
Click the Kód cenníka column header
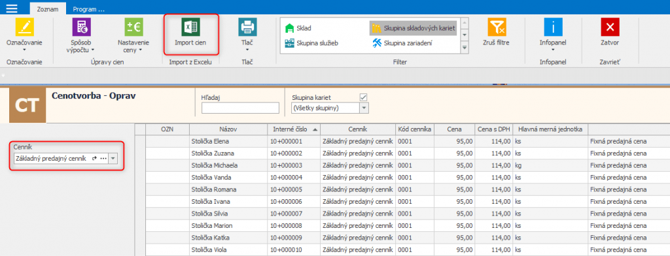tap(415, 129)
